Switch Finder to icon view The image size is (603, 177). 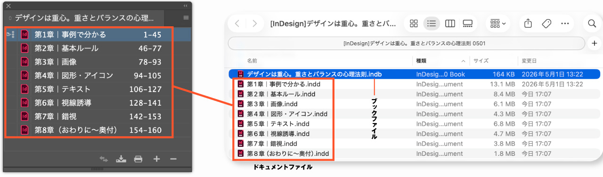(x=414, y=23)
